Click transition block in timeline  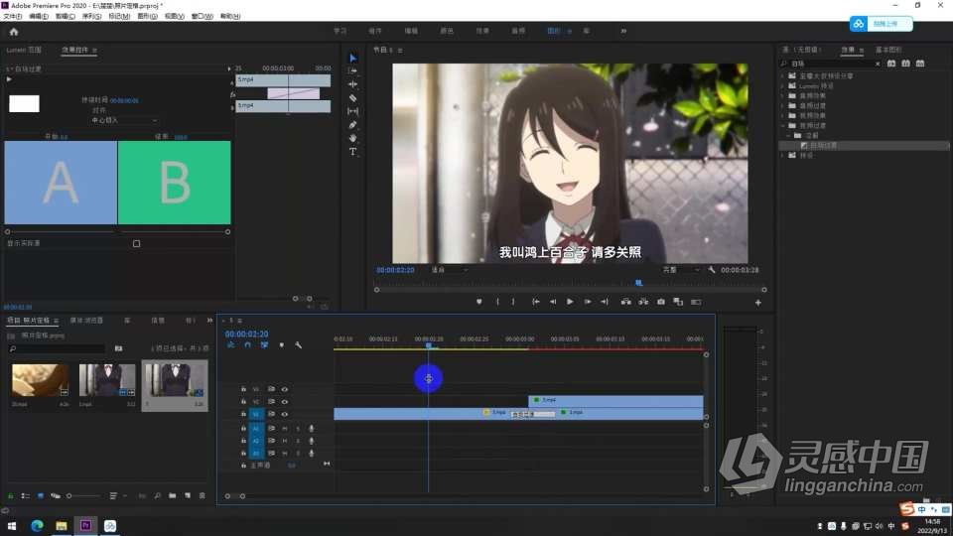pos(534,415)
